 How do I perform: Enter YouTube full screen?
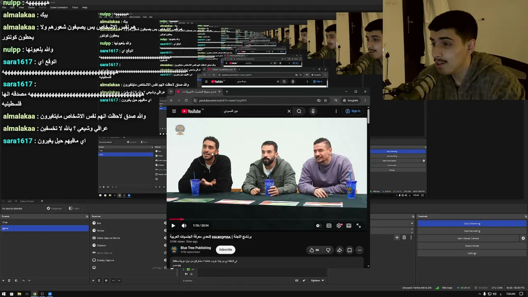tap(358, 226)
